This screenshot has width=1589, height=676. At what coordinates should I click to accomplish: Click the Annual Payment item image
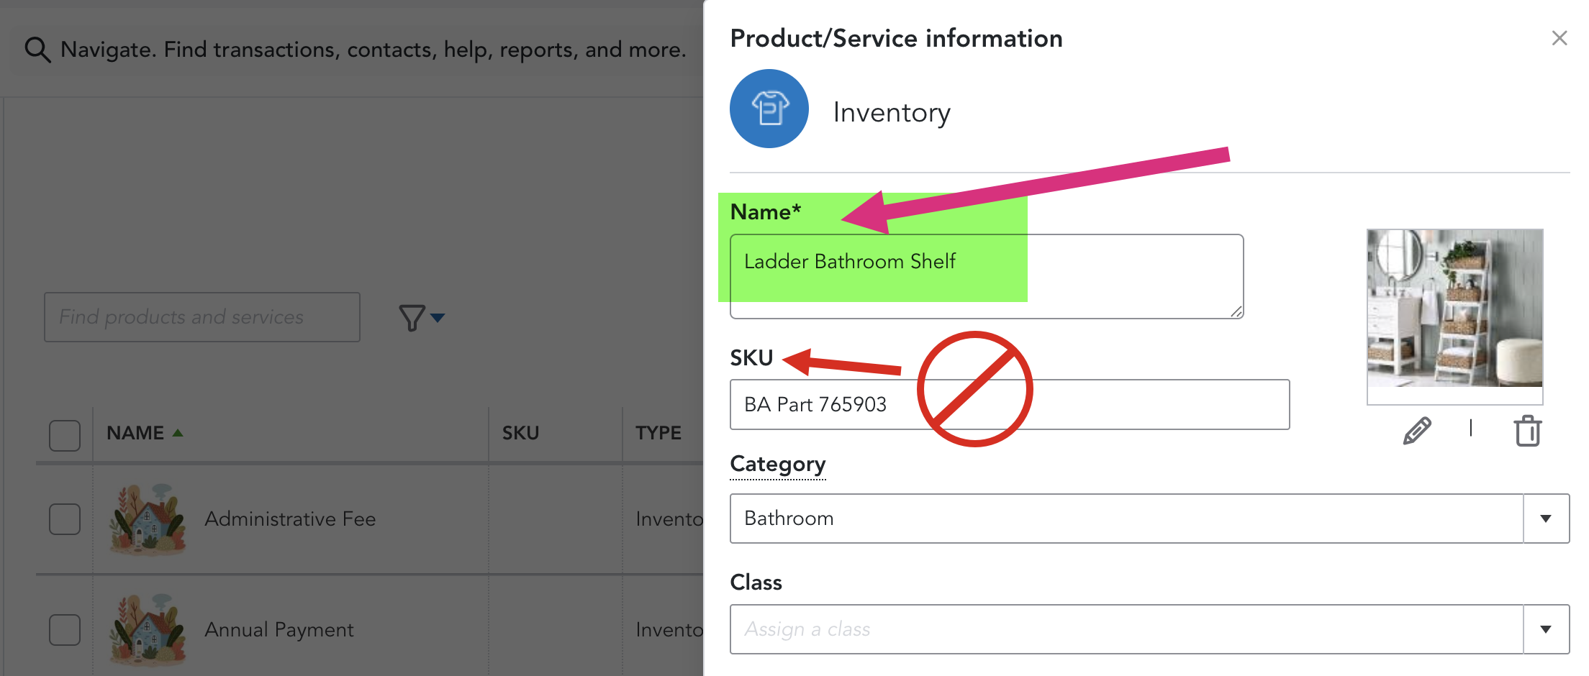click(148, 629)
